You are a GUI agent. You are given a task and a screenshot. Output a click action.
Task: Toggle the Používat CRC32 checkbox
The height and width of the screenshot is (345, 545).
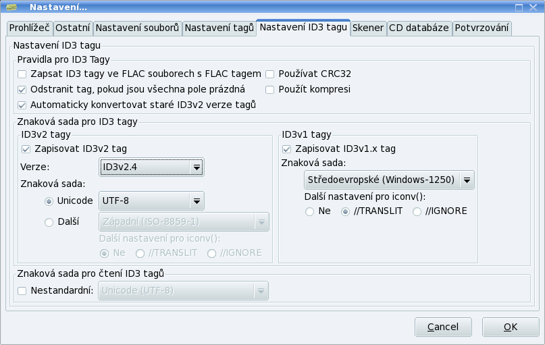[270, 74]
